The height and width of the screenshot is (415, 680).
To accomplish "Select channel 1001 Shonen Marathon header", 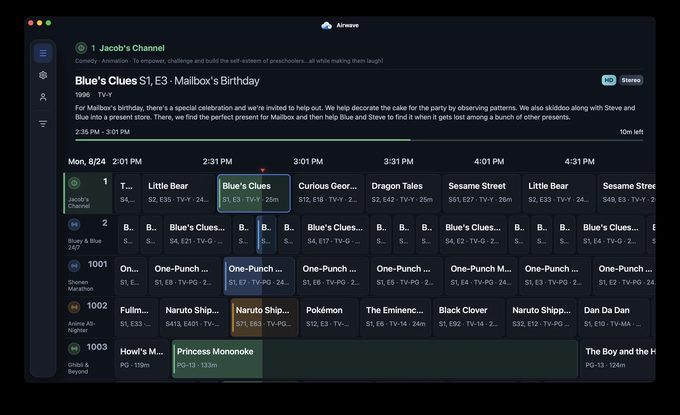I will (88, 276).
